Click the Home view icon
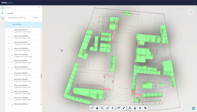 (181, 8)
